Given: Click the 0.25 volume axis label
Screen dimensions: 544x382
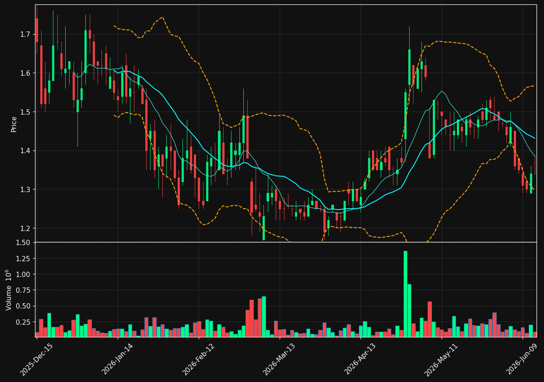Looking at the screenshot, I should [24, 322].
